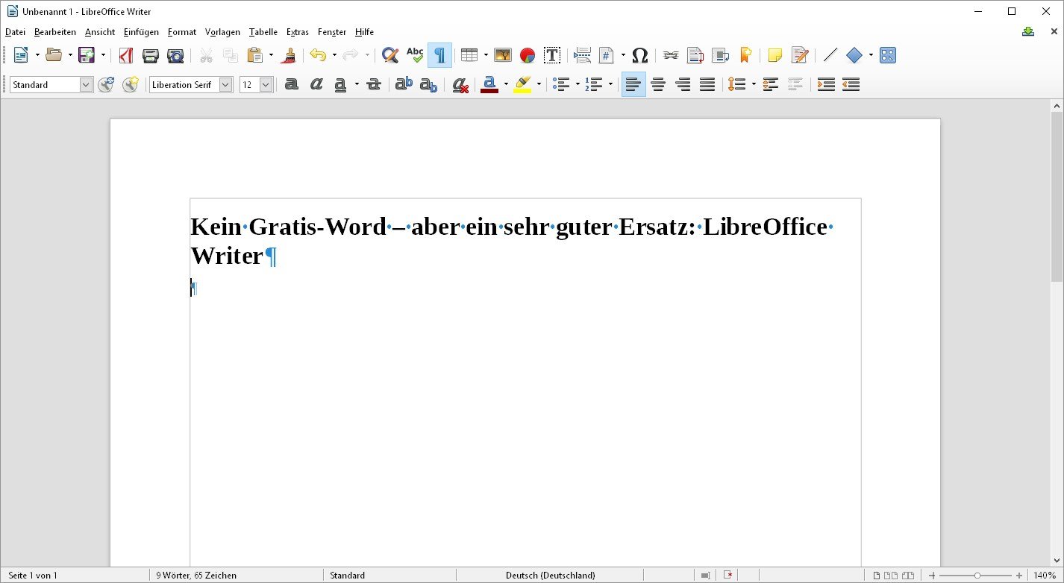Expand the Insert Table dropdown arrow
The image size is (1064, 583).
[x=486, y=55]
